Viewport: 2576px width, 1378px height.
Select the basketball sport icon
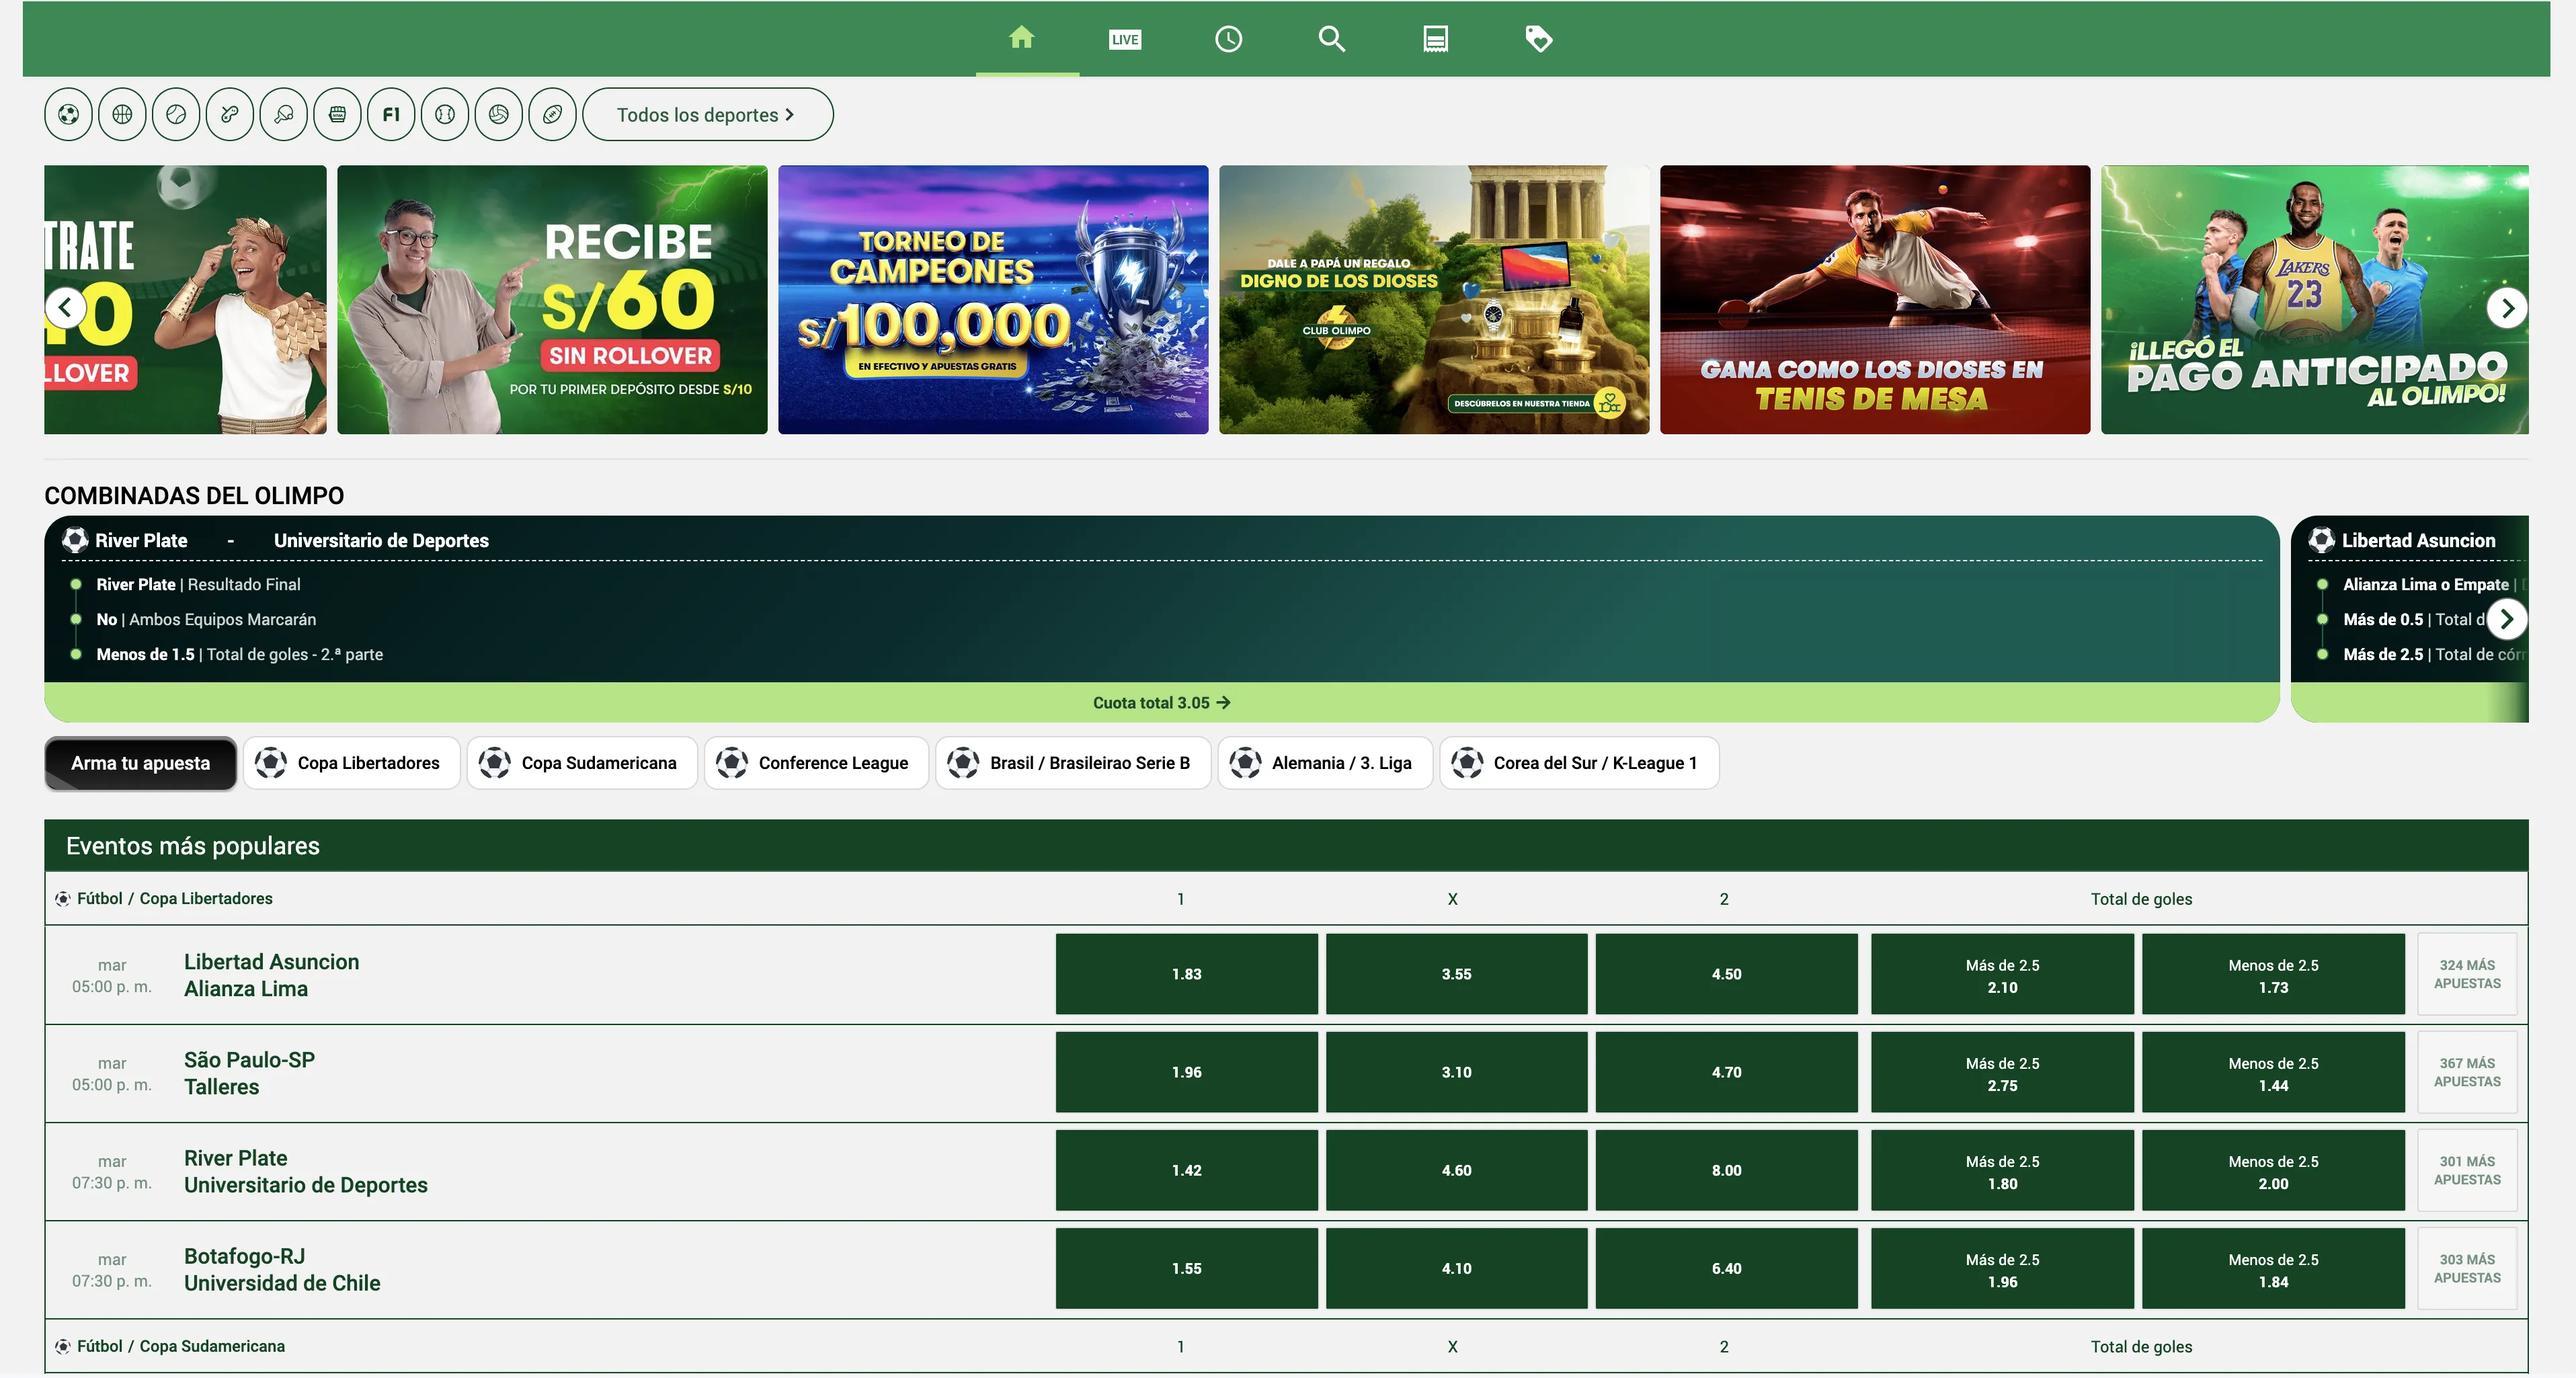[x=122, y=114]
